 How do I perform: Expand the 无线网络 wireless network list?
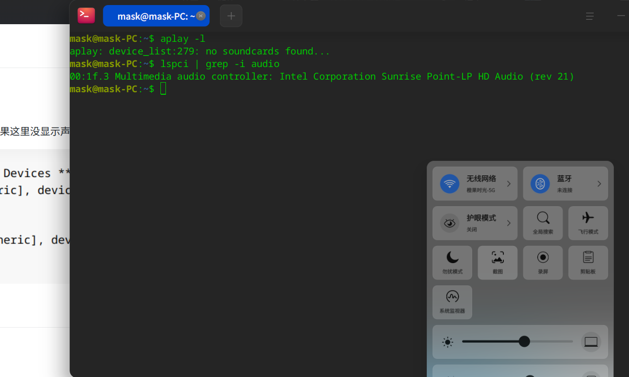(509, 183)
